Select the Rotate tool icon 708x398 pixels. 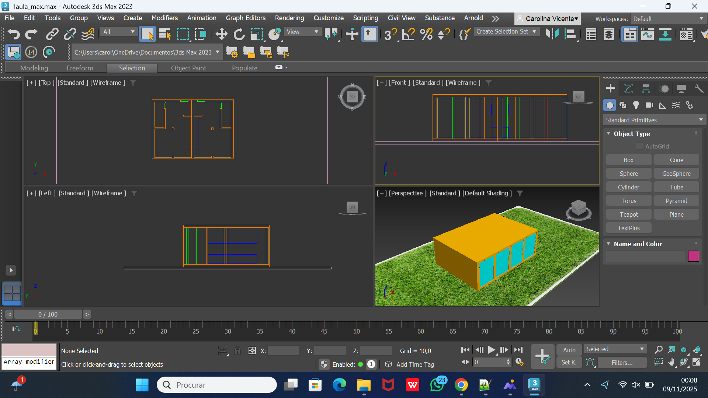point(239,34)
